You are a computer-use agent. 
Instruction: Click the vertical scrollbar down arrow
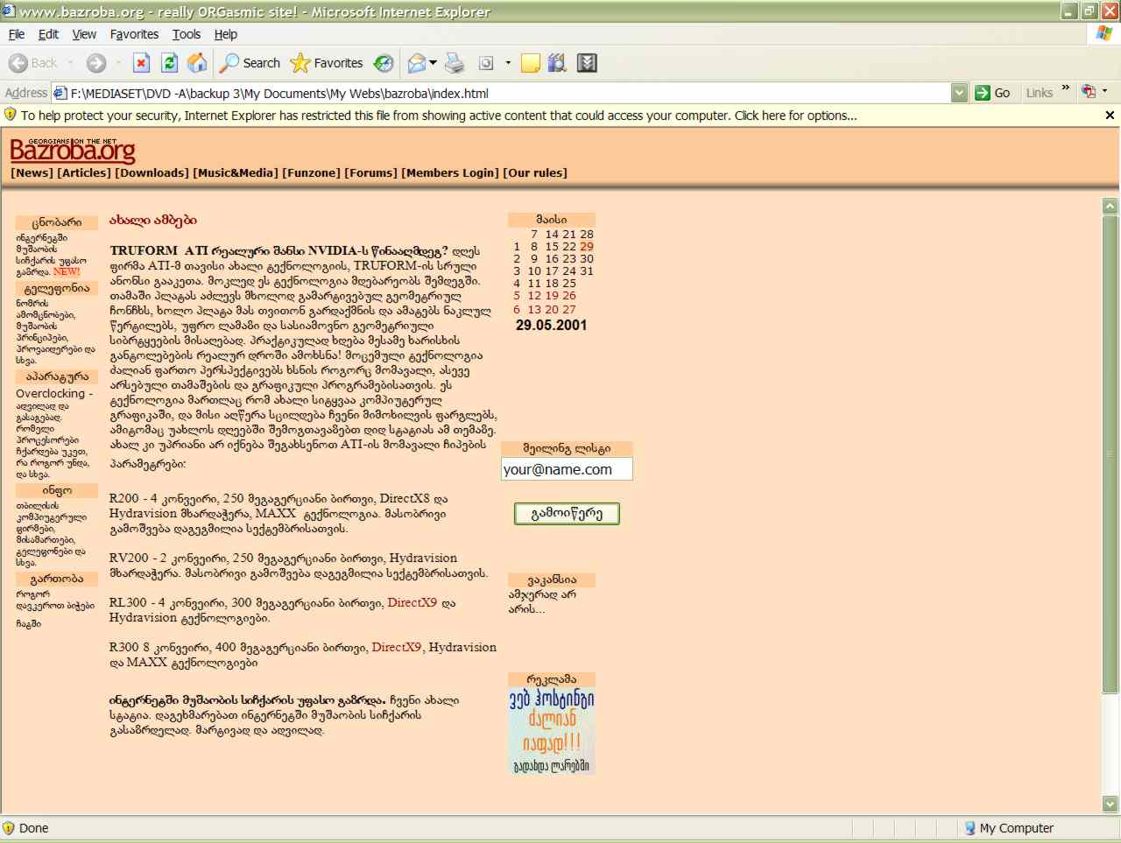point(1110,804)
